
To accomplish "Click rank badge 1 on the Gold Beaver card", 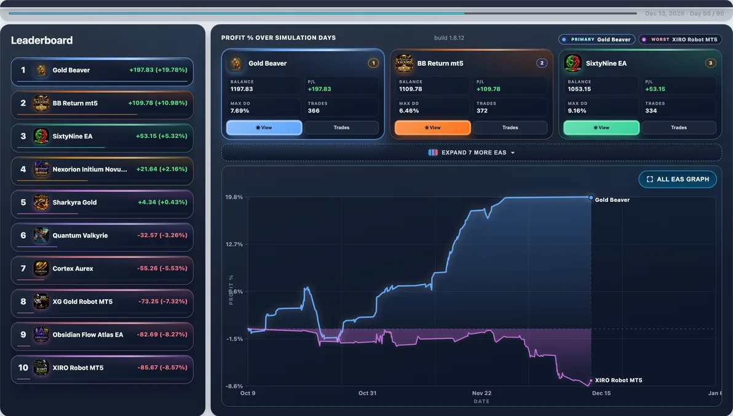I will [373, 63].
